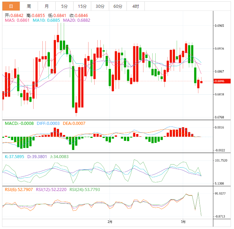Click the RSI(12):52.2220 label

pos(51,190)
